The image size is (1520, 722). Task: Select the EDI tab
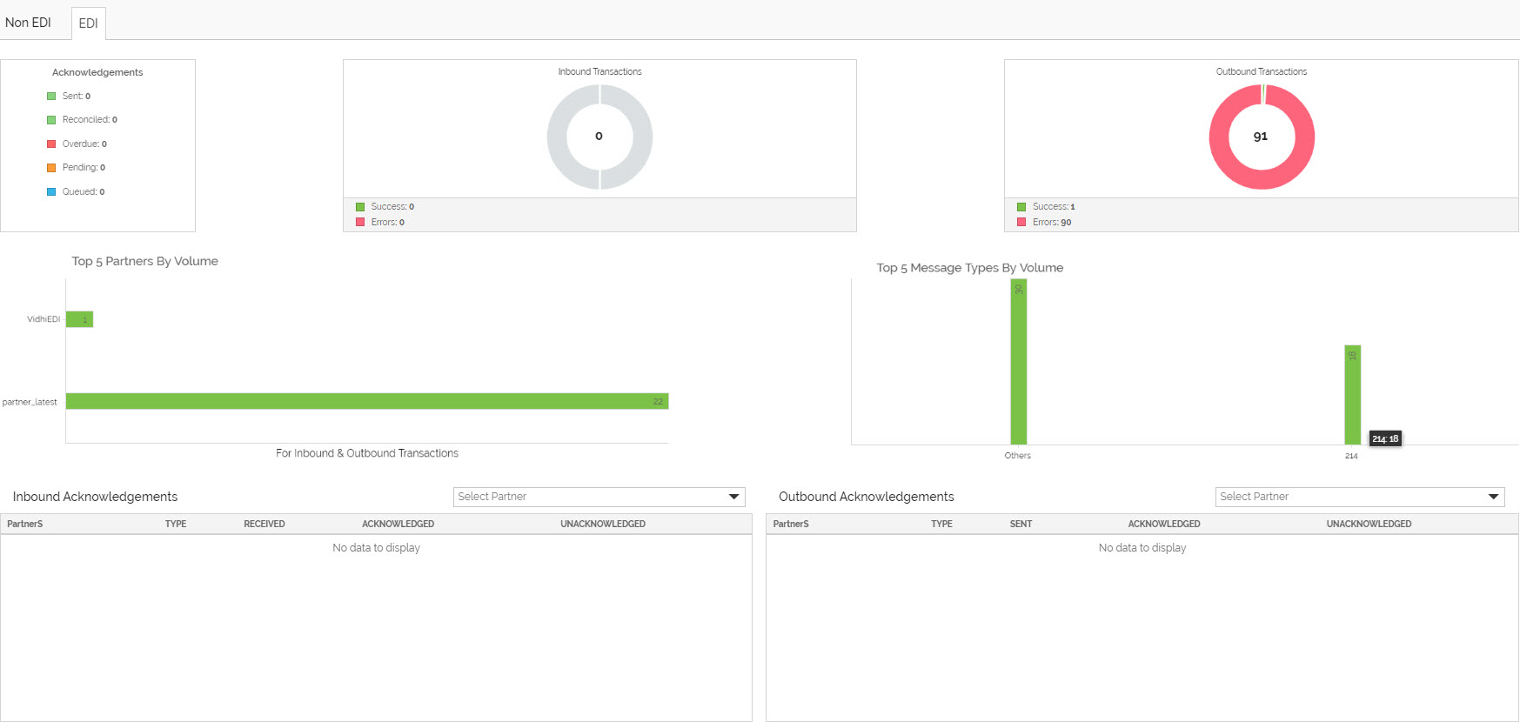pos(88,23)
